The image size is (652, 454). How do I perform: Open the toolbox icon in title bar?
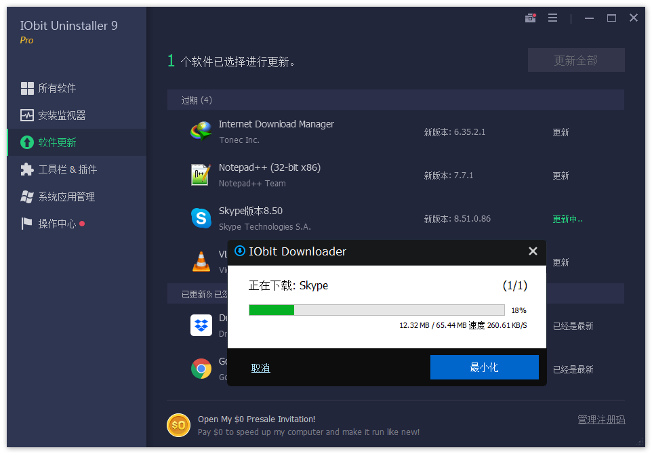click(x=530, y=18)
